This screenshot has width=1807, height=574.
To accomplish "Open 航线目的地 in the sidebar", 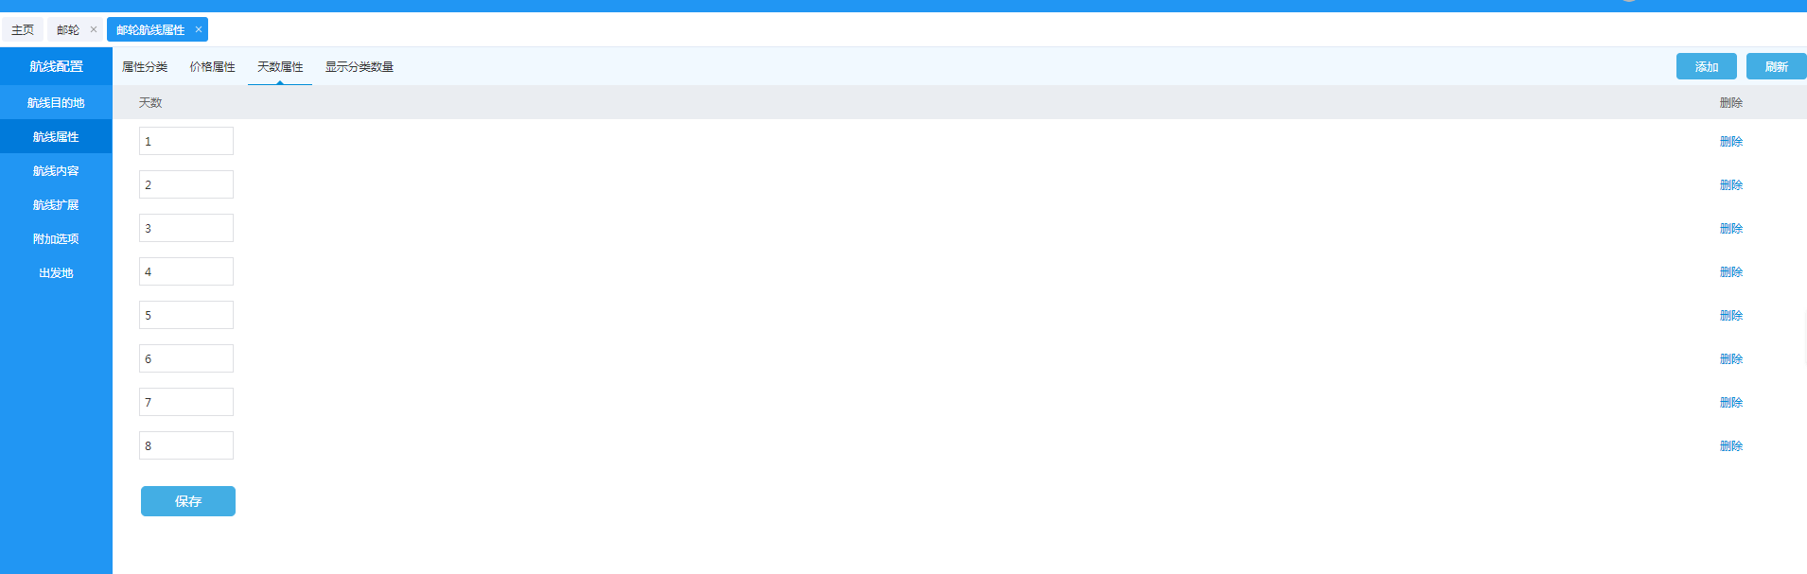I will click(56, 103).
